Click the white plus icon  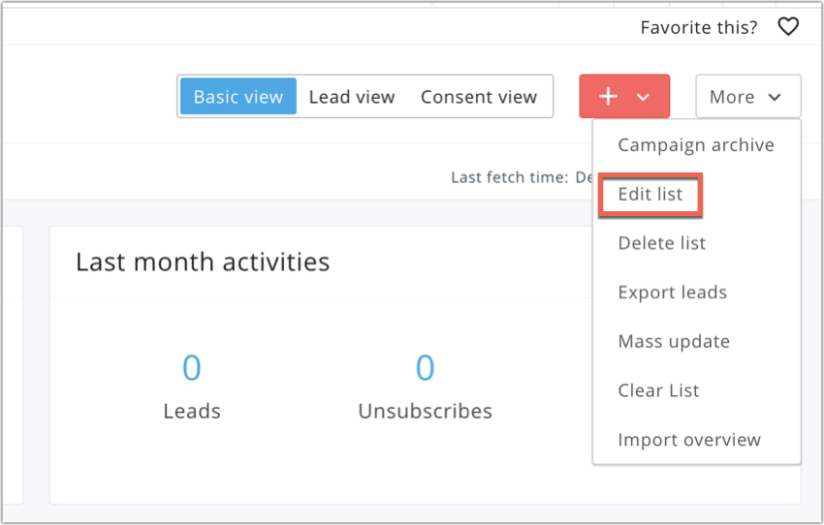tap(608, 97)
